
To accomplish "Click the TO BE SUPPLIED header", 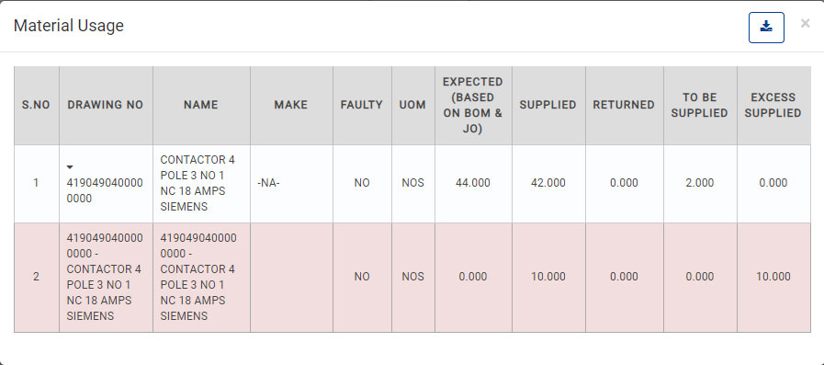I will pyautogui.click(x=699, y=105).
